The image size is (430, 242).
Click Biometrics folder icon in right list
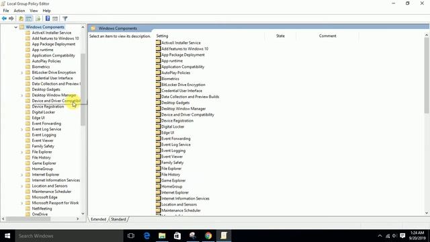pyautogui.click(x=159, y=79)
